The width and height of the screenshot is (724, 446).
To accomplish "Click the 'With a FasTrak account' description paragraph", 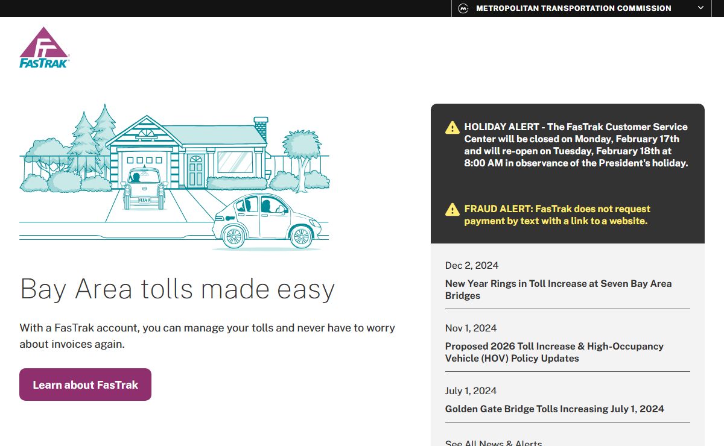I will (x=207, y=336).
